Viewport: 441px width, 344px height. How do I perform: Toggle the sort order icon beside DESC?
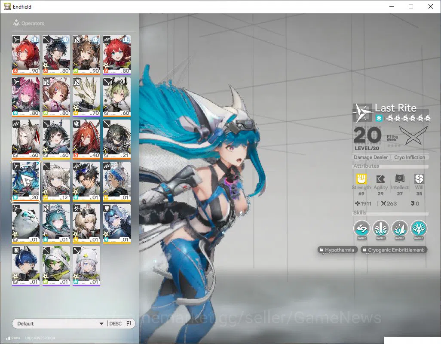[x=129, y=323]
